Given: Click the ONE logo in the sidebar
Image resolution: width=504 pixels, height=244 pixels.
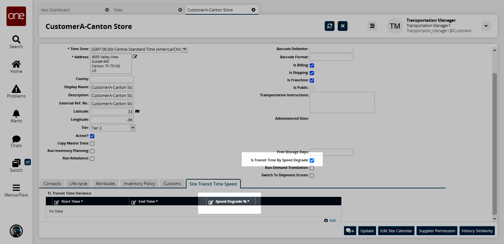Looking at the screenshot, I should pyautogui.click(x=16, y=16).
